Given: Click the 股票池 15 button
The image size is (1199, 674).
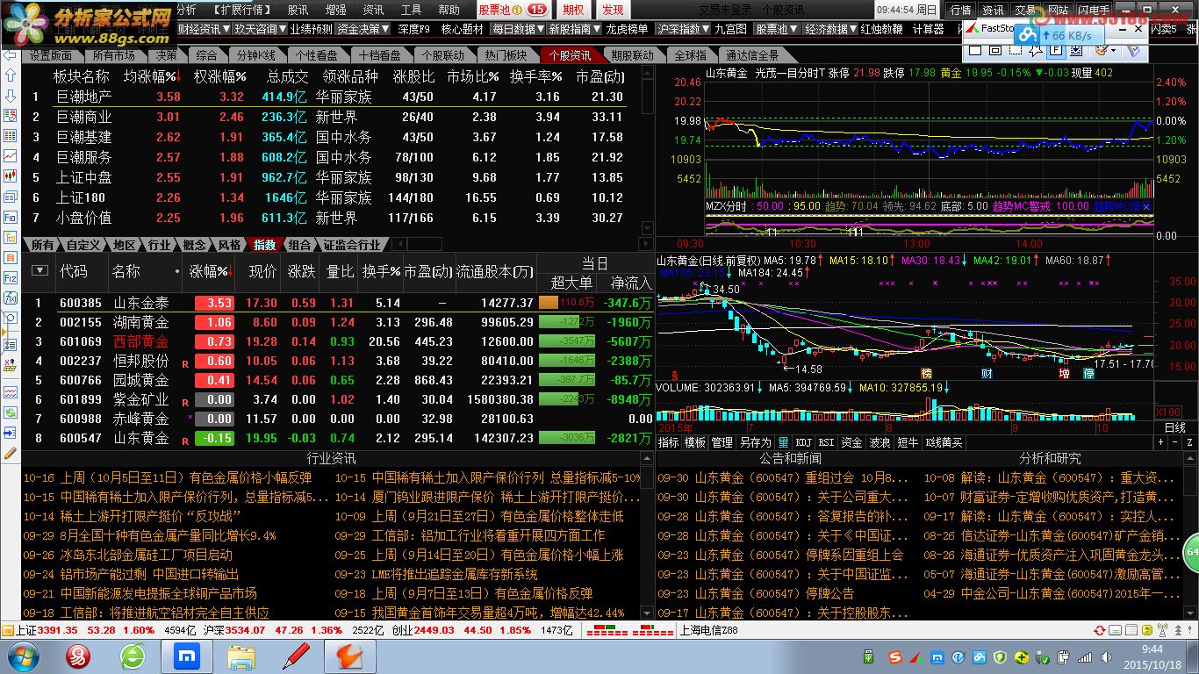Looking at the screenshot, I should [x=513, y=10].
